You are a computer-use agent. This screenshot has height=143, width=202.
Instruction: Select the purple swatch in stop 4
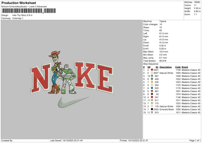[152, 79]
